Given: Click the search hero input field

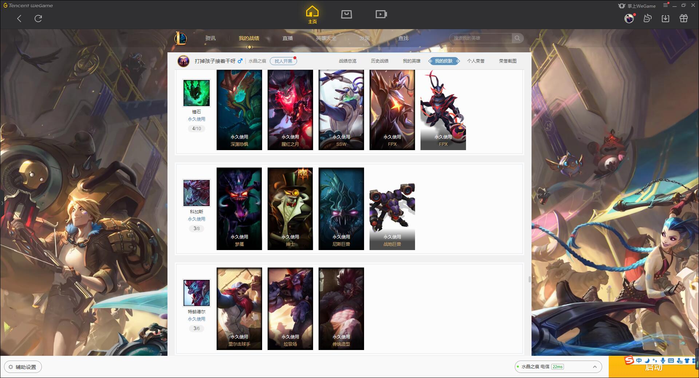Looking at the screenshot, I should 481,38.
